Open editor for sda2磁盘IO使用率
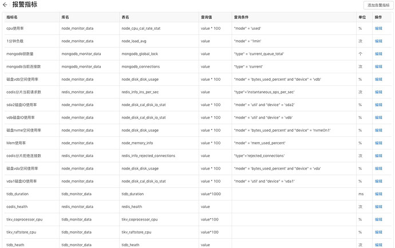 [378, 105]
